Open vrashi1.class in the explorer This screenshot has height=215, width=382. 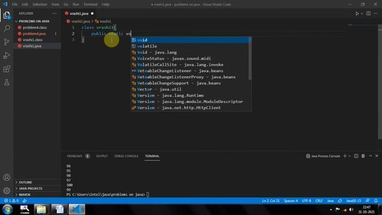pos(32,40)
